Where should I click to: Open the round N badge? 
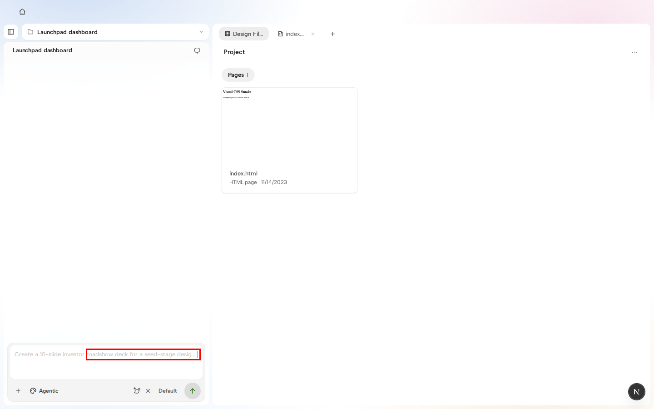(x=637, y=392)
